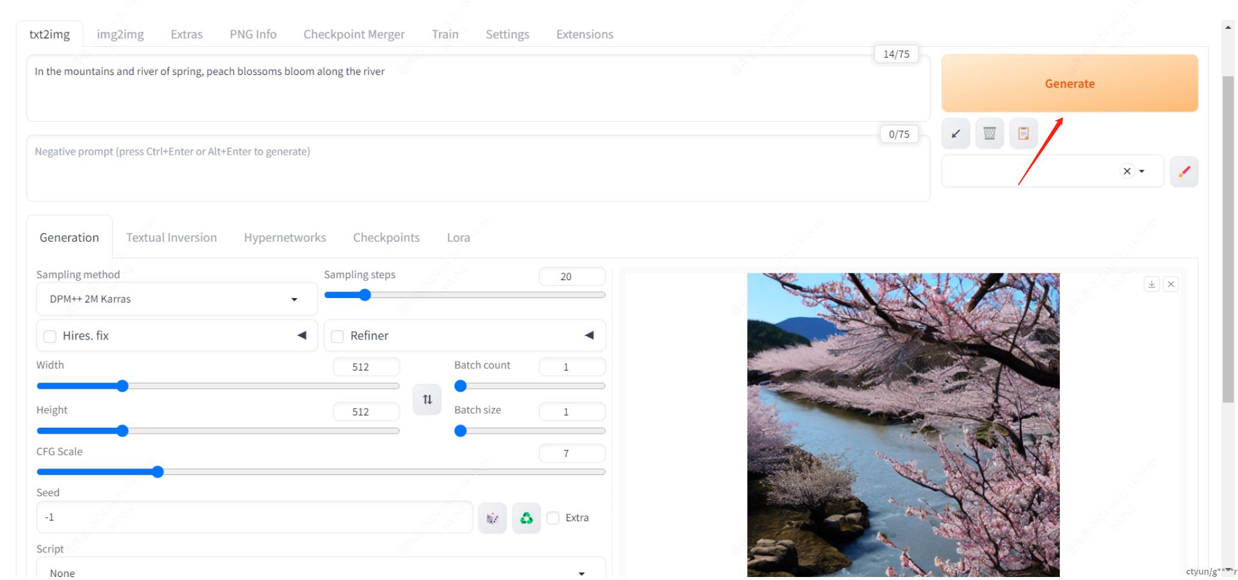The image size is (1238, 580).
Task: Click the clipboard icon under the Generate button
Action: pyautogui.click(x=1023, y=134)
